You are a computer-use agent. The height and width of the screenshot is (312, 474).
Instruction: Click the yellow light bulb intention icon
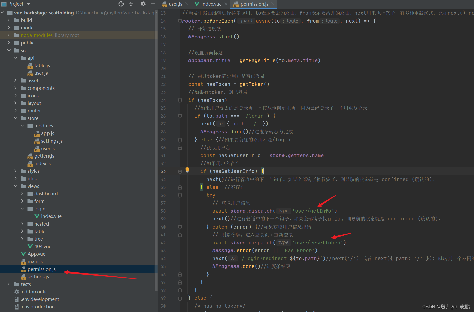[x=187, y=170]
